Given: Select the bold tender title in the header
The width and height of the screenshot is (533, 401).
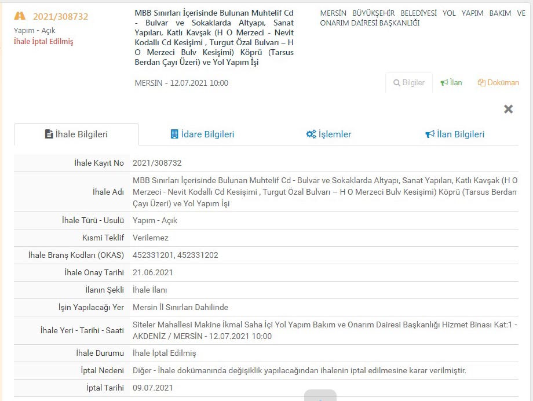Looking at the screenshot, I should click(x=214, y=38).
